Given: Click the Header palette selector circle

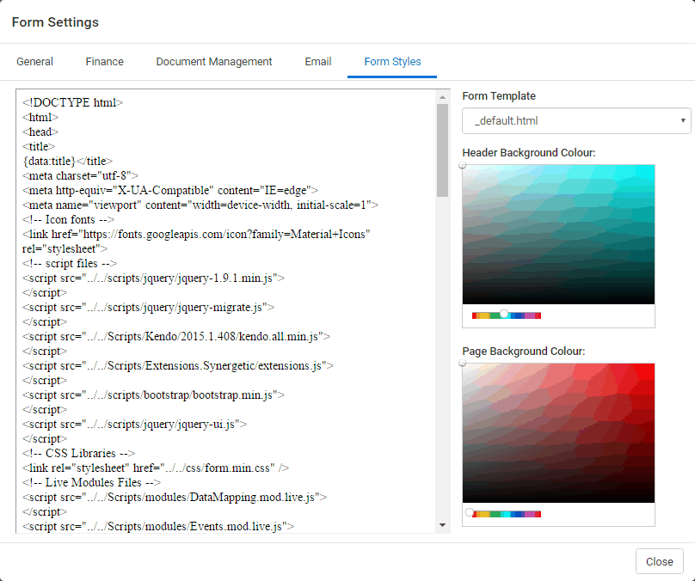Looking at the screenshot, I should pos(463,166).
